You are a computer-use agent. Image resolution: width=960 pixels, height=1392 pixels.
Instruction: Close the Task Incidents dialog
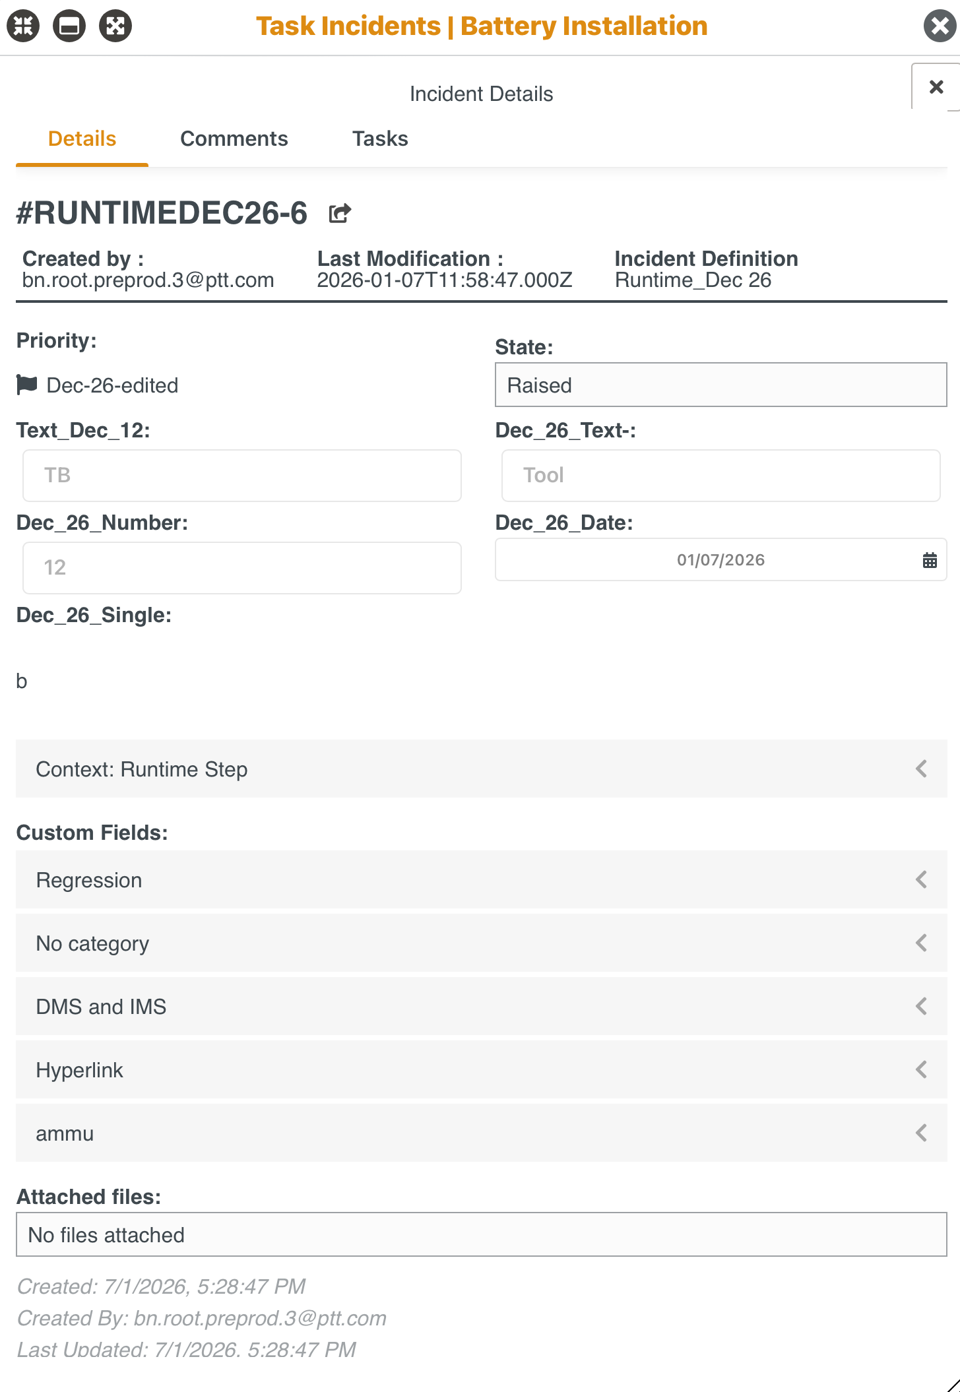[940, 26]
